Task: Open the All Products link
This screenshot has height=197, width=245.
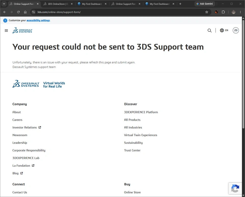Action: (132, 120)
